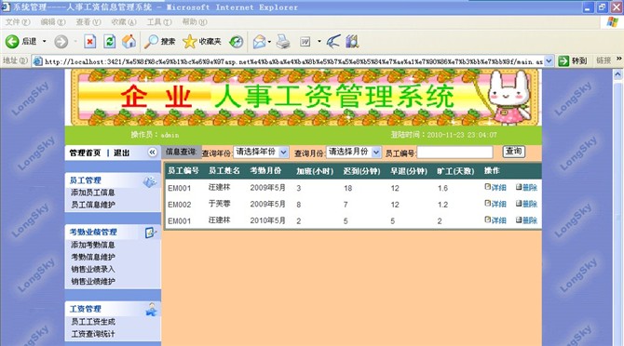Collapse sidebar with double-arrow icon

[152, 153]
